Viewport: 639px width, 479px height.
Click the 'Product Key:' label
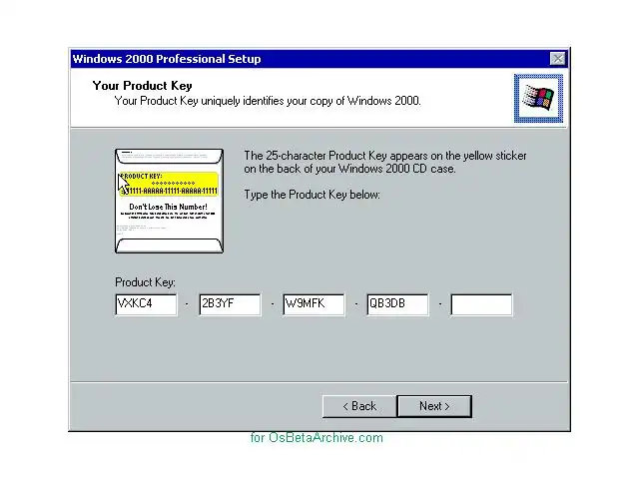pos(145,282)
